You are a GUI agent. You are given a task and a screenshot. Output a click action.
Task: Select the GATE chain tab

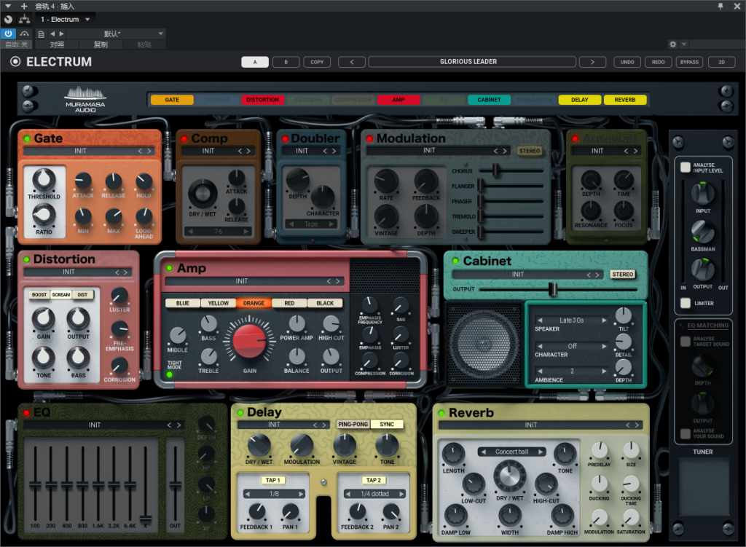click(x=172, y=100)
